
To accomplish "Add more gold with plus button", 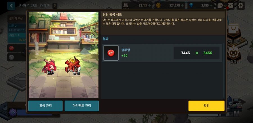I will pos(182,6).
